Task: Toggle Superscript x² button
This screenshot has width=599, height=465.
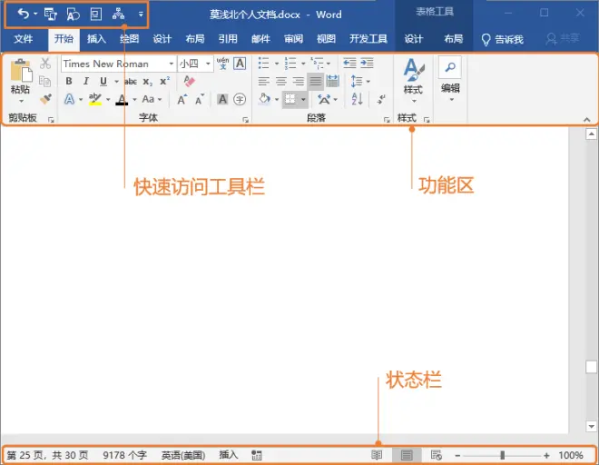Action: 164,81
